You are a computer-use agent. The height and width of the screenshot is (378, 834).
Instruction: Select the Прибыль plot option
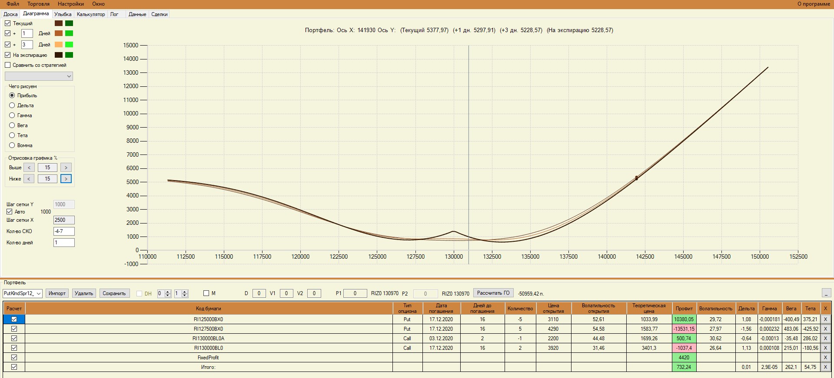[x=12, y=95]
